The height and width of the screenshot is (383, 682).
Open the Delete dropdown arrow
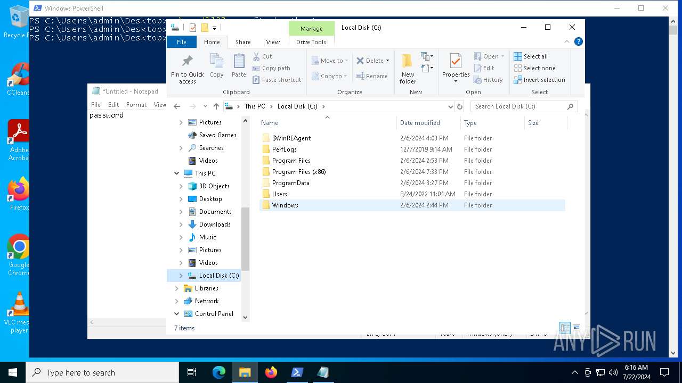click(x=387, y=61)
